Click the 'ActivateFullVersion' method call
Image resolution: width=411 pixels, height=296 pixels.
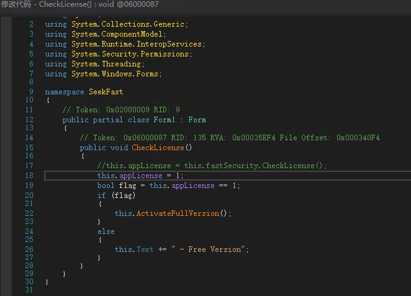[x=178, y=213]
